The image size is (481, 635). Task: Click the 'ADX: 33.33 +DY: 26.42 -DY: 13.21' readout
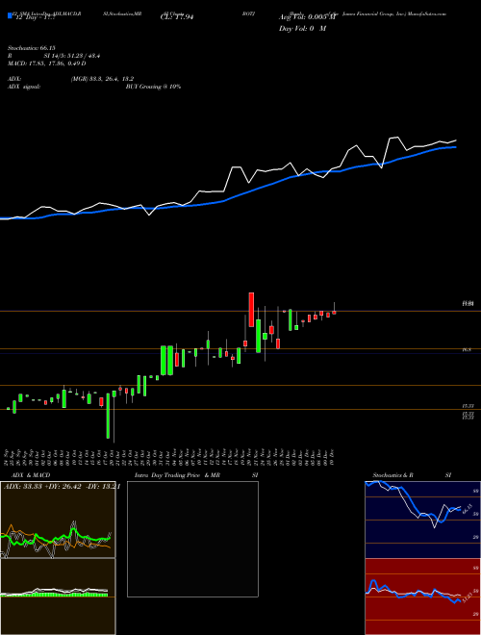point(62,487)
